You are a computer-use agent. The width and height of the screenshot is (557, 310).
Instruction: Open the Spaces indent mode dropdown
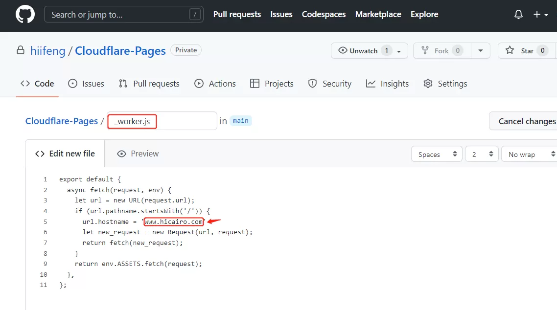pyautogui.click(x=437, y=155)
